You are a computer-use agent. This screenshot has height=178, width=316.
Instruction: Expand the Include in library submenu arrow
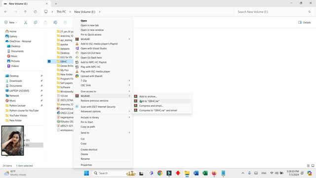[129, 117]
